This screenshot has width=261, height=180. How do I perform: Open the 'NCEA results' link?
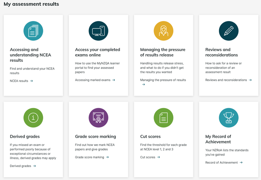click(21, 81)
